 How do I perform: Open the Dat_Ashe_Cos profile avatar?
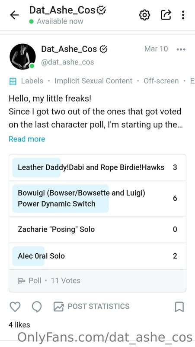(22, 56)
